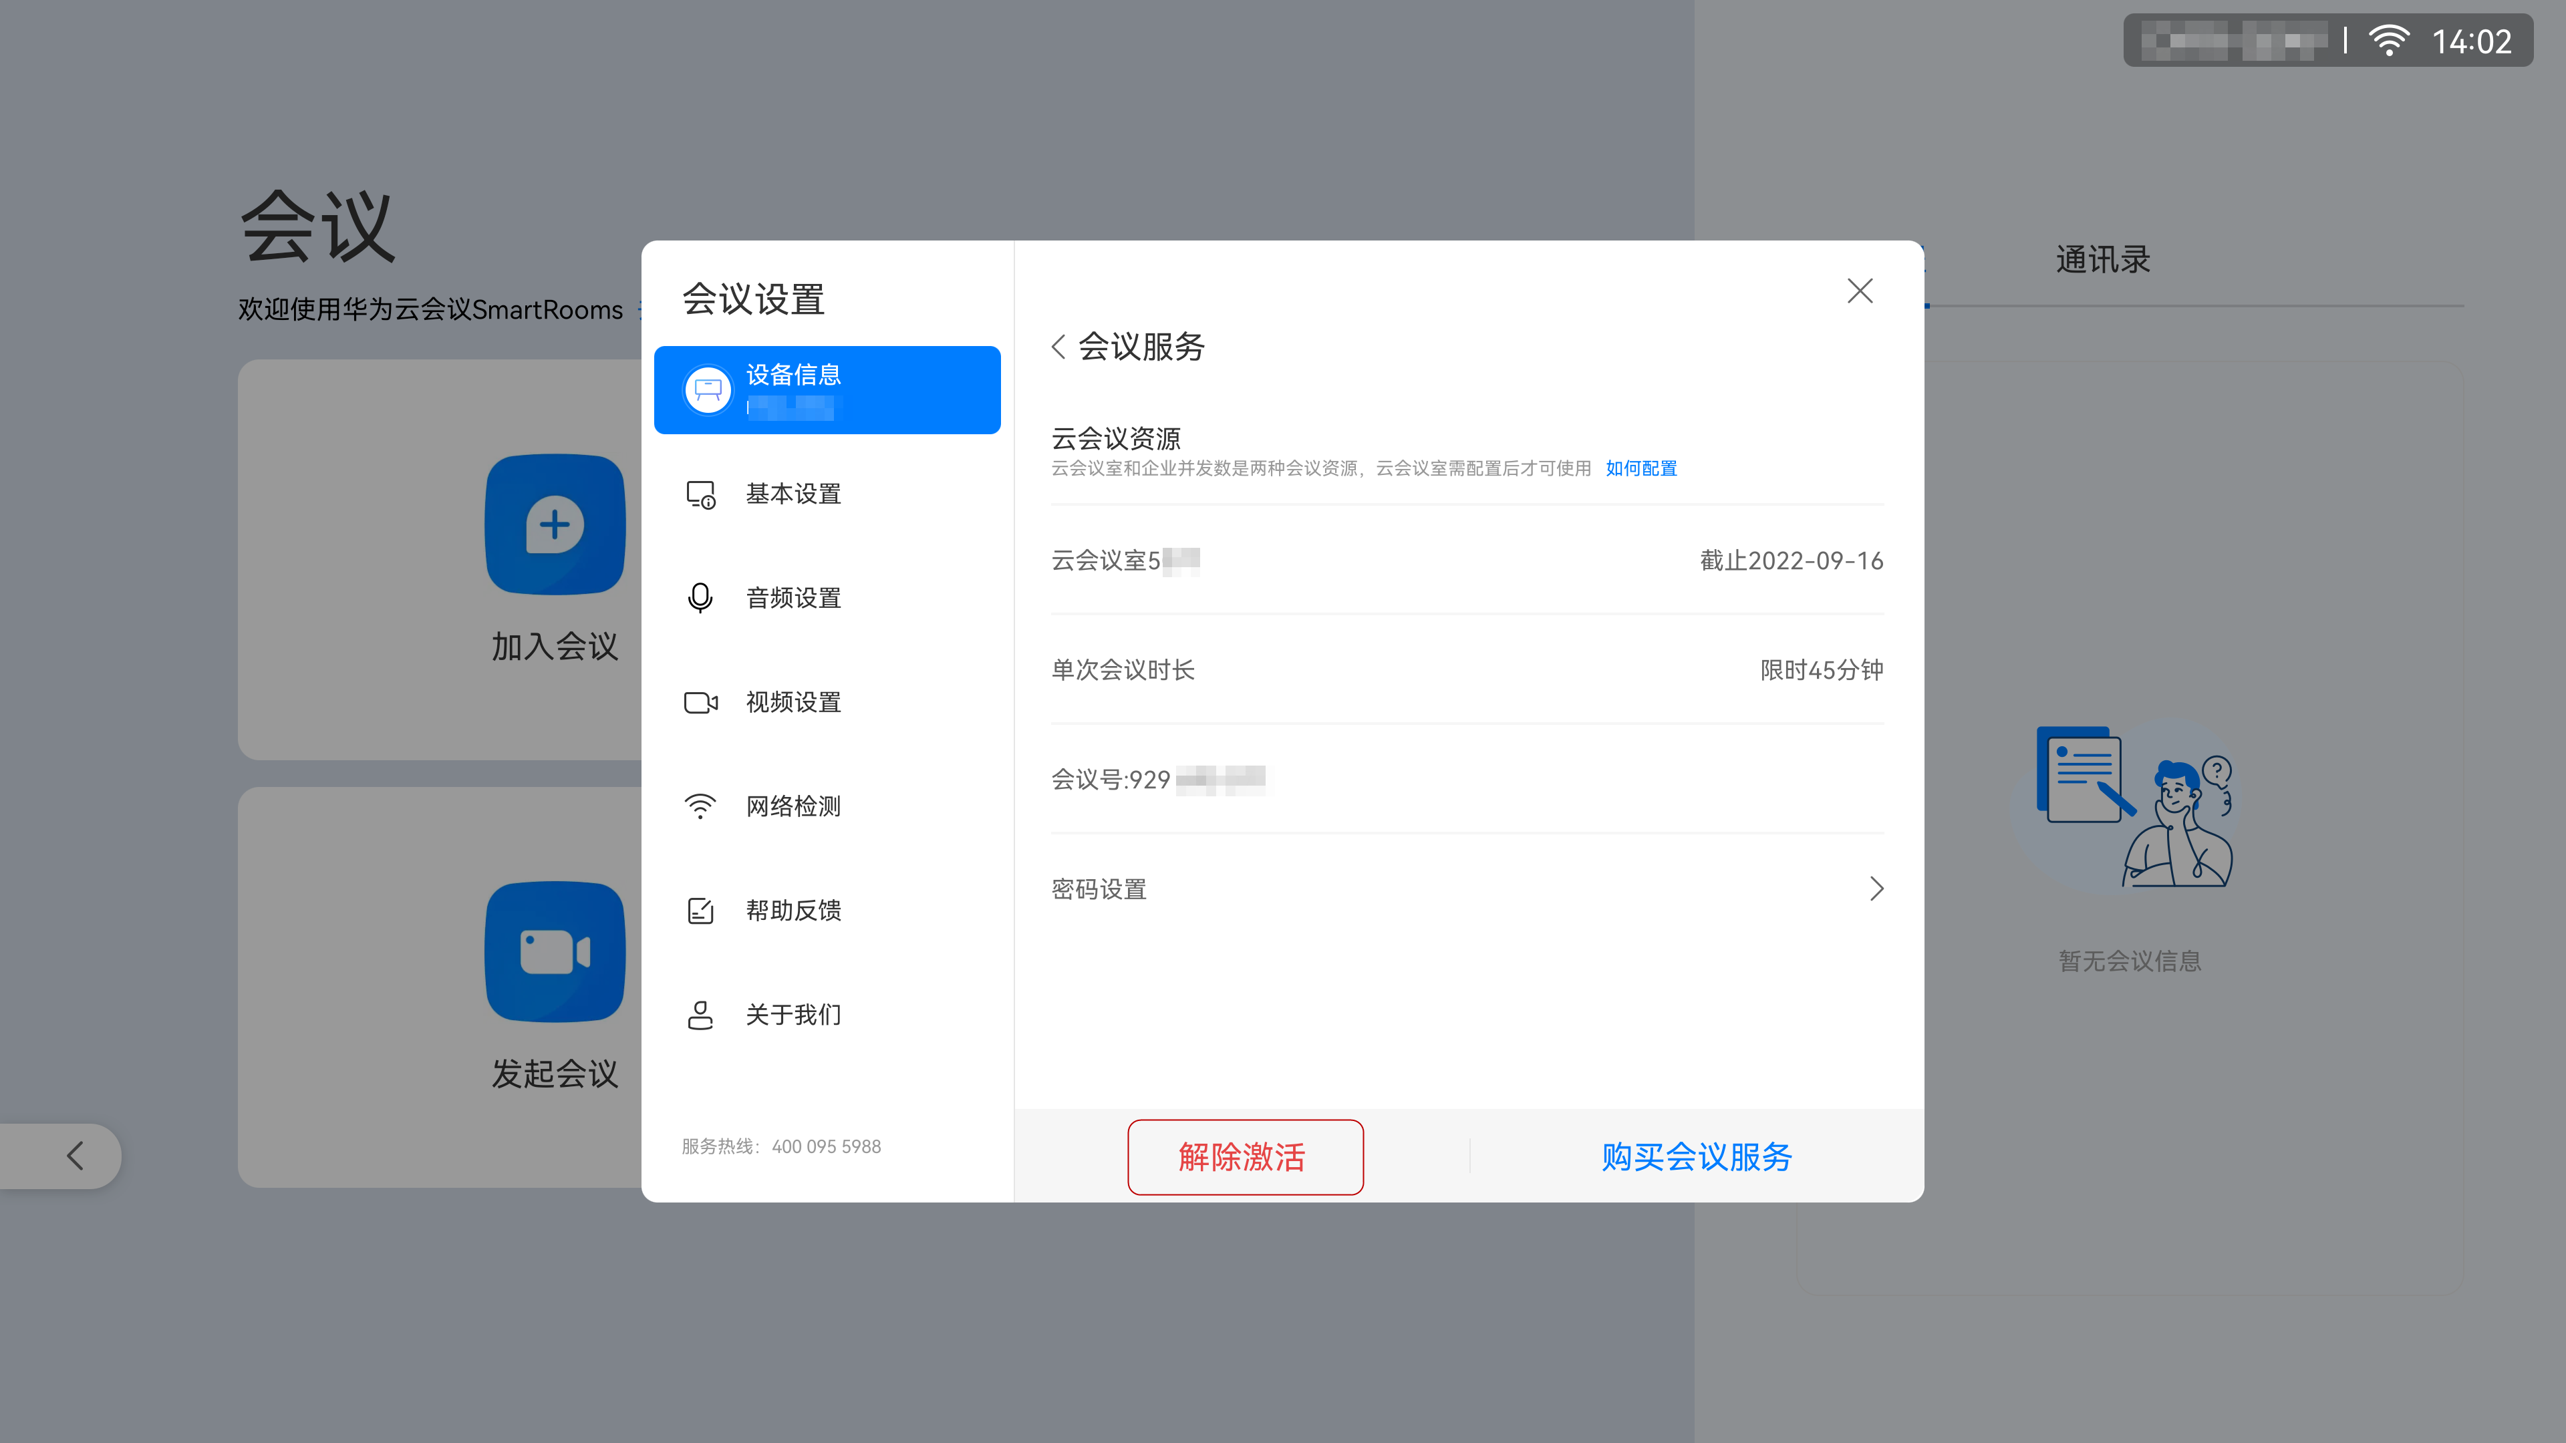This screenshot has height=1443, width=2566.
Task: Collapse the side back-arrow handle
Action: tap(61, 1155)
